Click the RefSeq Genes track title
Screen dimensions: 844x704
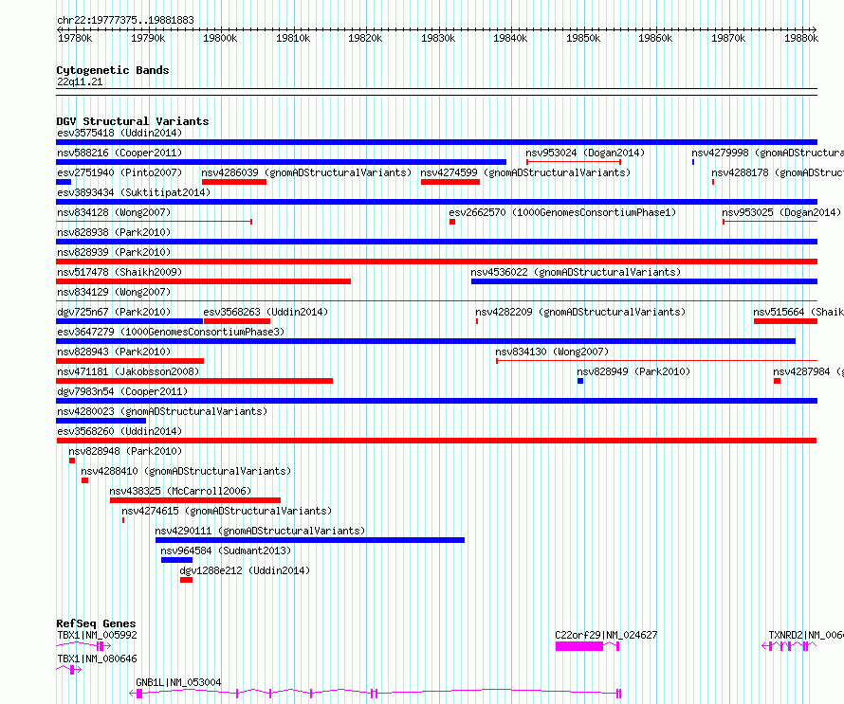(x=96, y=623)
